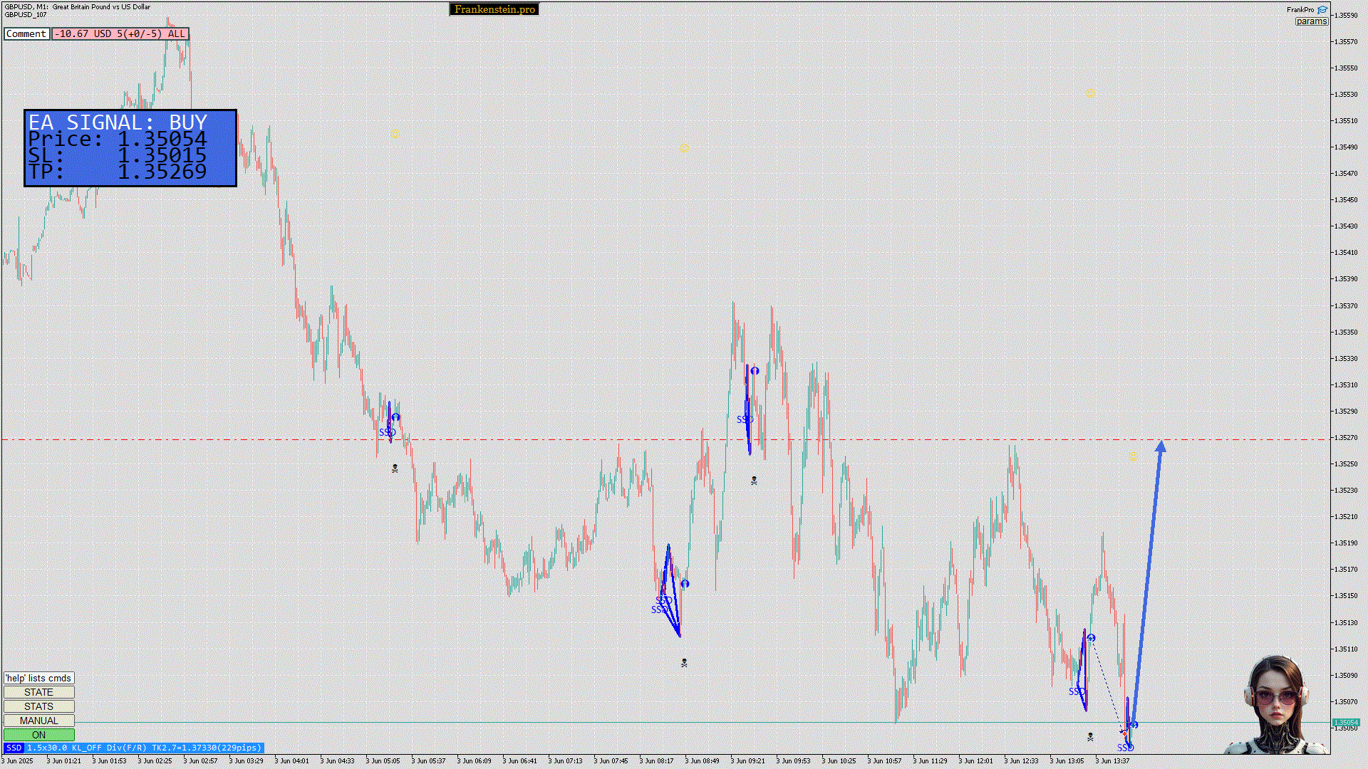Click the FrankPro graduation cap icon
This screenshot has height=769, width=1368.
pos(1322,10)
